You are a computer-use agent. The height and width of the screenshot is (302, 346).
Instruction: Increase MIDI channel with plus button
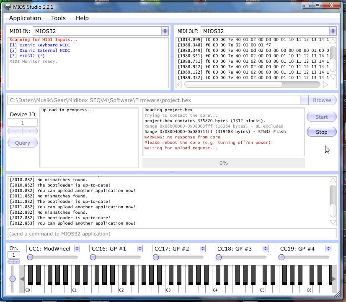click(17, 262)
